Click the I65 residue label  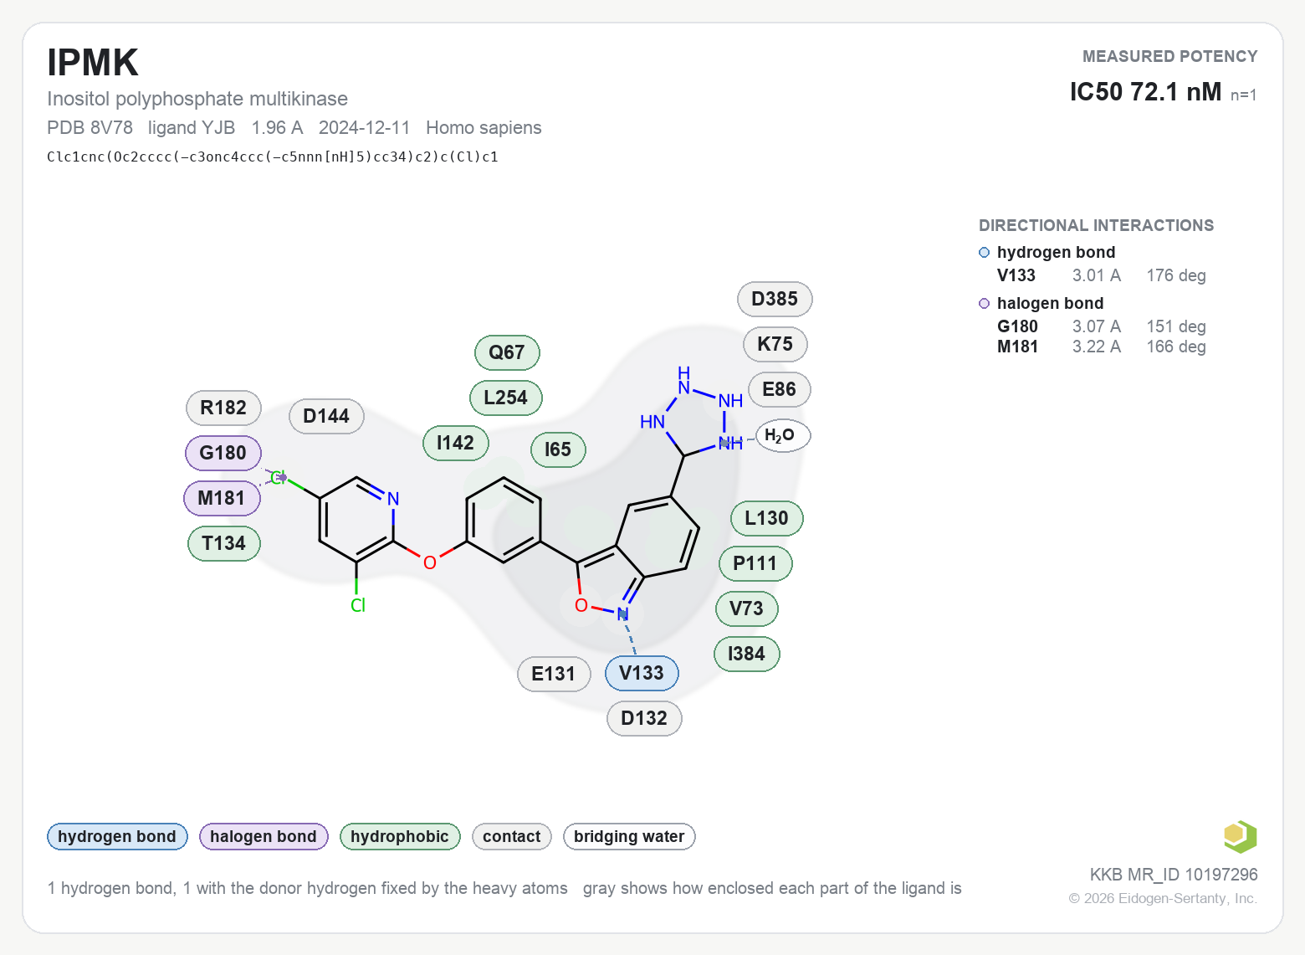(558, 449)
